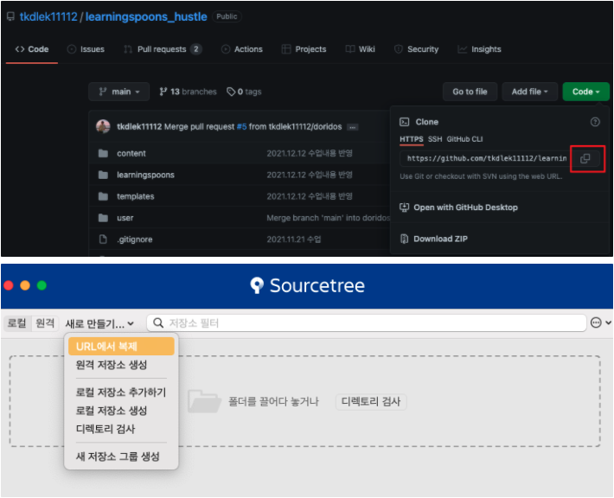Open the Pull requests tab
This screenshot has width=614, height=498.
click(x=162, y=49)
